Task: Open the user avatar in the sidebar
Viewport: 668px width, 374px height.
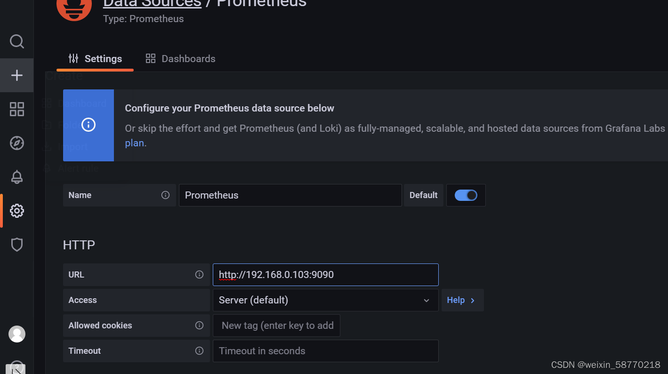Action: [x=16, y=334]
